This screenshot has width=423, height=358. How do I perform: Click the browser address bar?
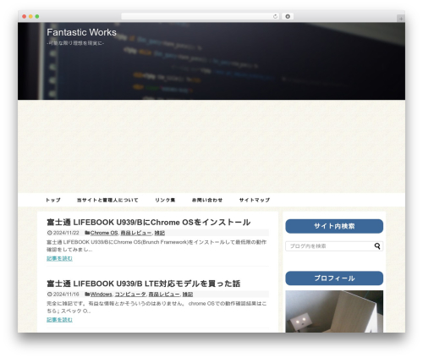pyautogui.click(x=201, y=16)
